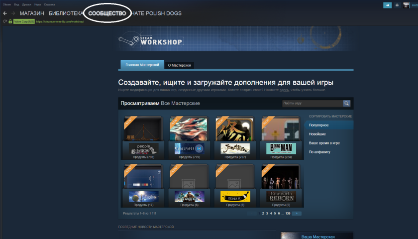Open the Scribble It! workshop card
The image size is (418, 239).
(x=235, y=186)
